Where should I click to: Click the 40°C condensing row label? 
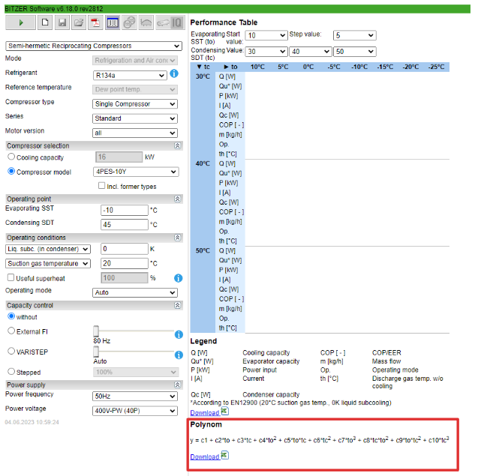click(203, 163)
